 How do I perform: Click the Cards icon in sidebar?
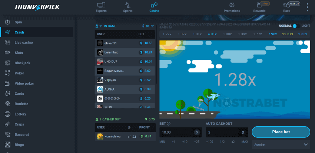7,94
